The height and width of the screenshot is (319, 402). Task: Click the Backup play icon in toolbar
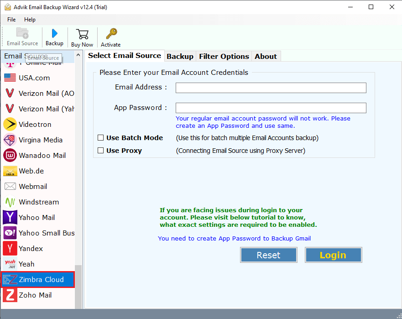54,34
